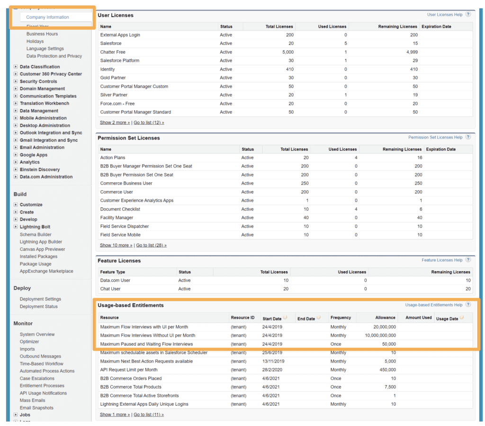This screenshot has height=426, width=485.
Task: Open Schema Builder
Action: point(36,234)
